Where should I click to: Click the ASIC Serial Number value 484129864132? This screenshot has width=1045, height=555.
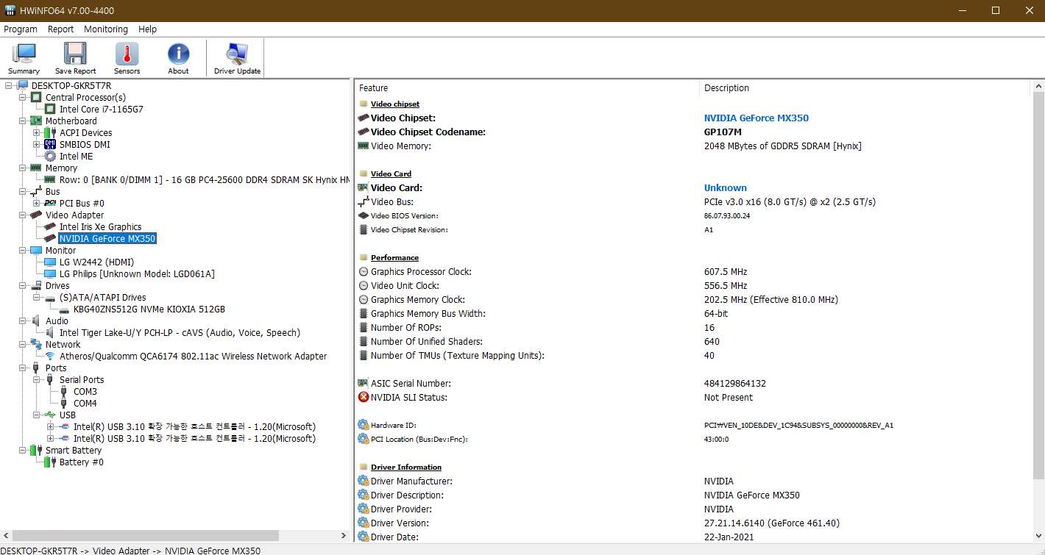735,383
